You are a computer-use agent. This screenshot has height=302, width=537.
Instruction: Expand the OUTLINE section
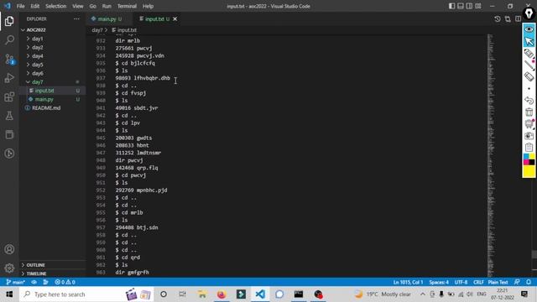point(35,265)
